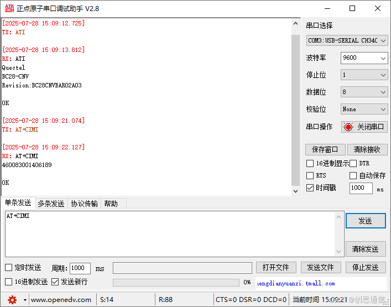Minimize the serial debug assistant window
This screenshot has height=307, width=391.
[327, 8]
